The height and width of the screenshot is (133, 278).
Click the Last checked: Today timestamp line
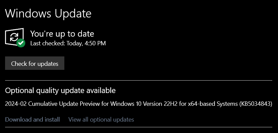[x=68, y=43]
